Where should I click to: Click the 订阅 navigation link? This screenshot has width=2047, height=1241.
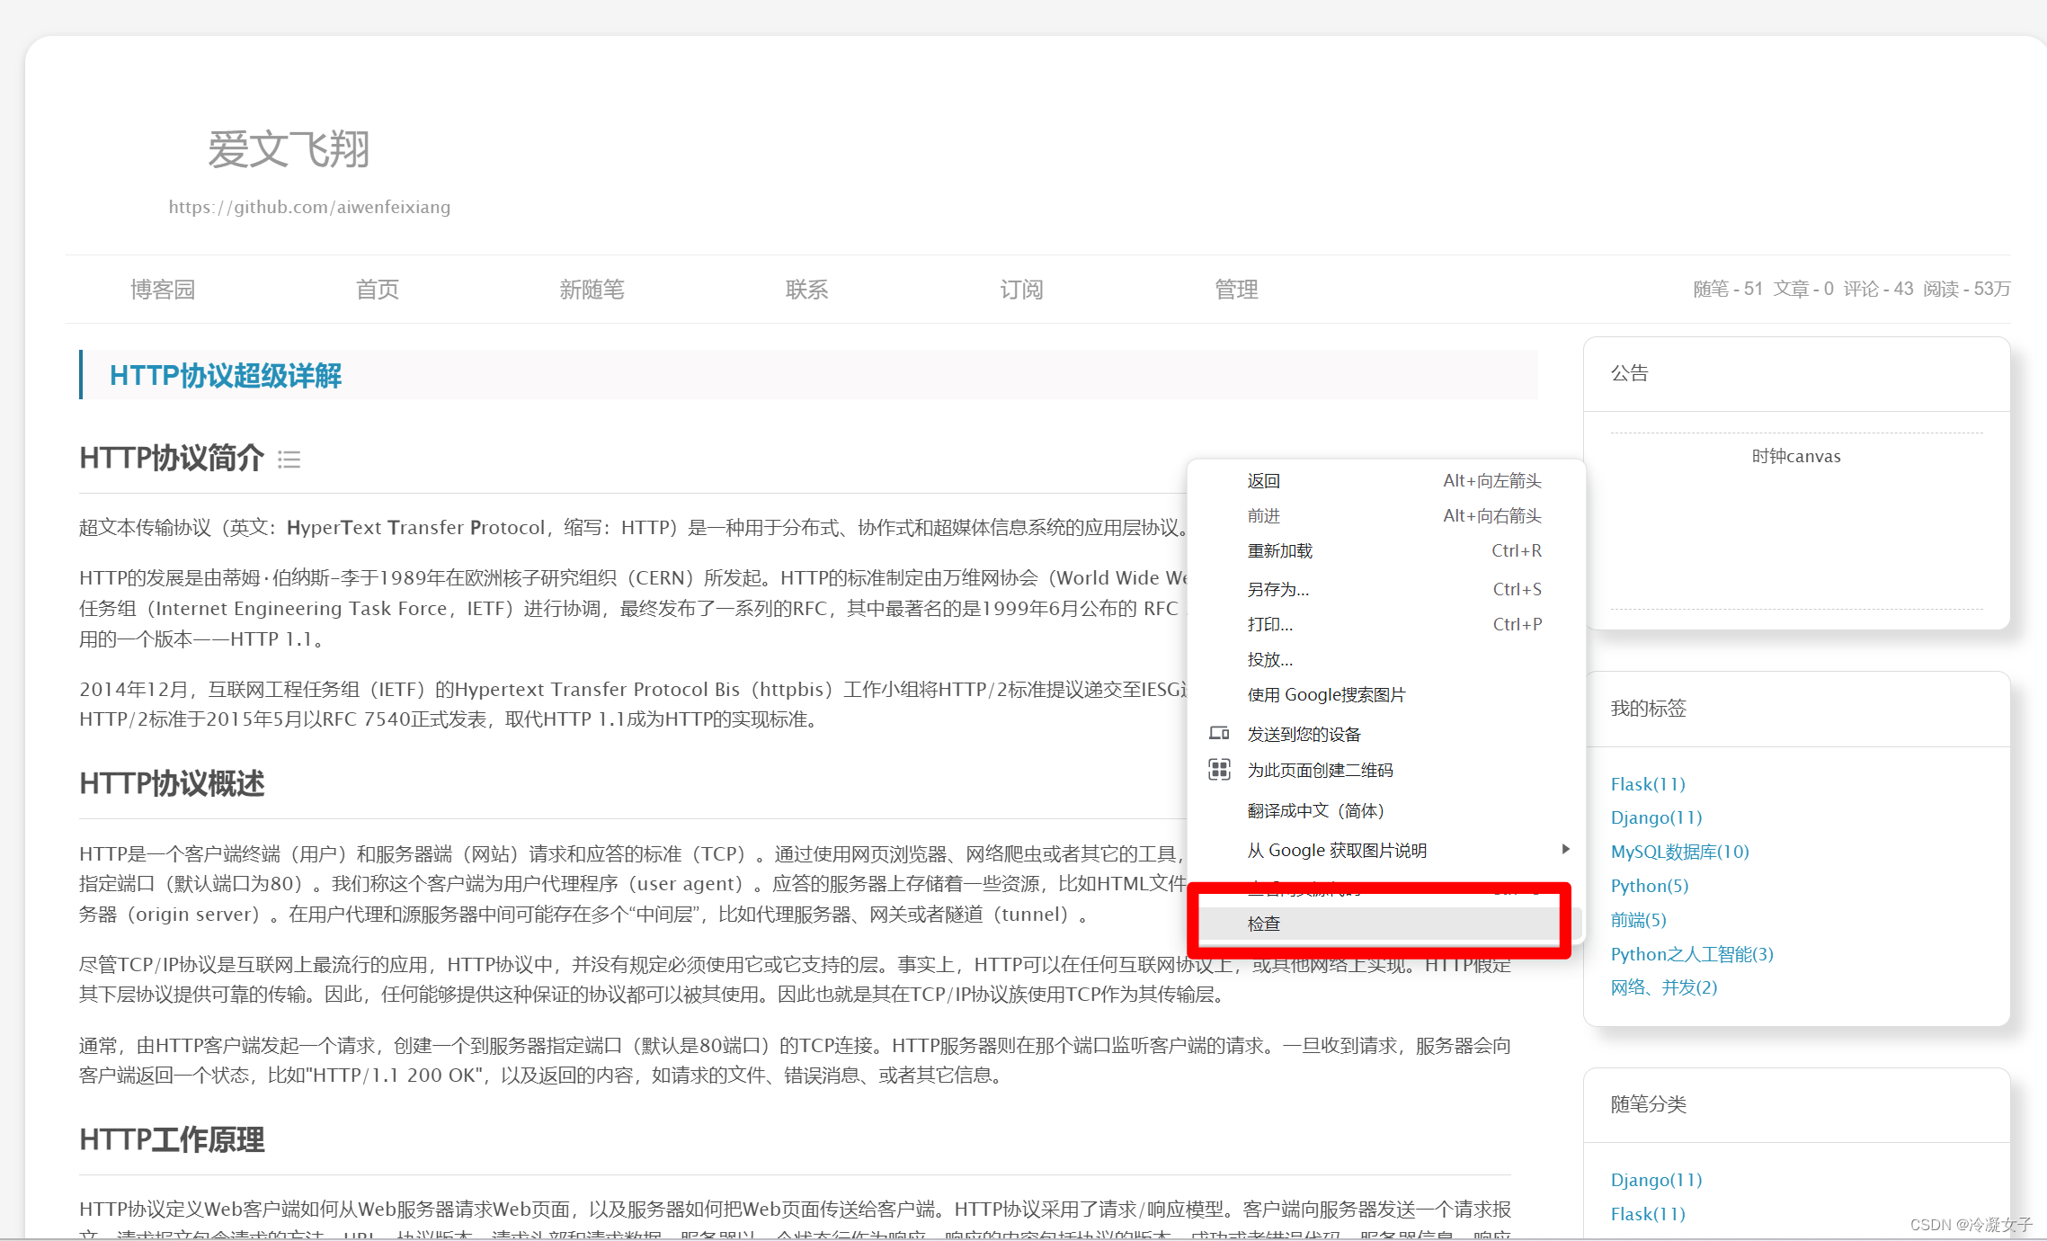pyautogui.click(x=1021, y=290)
